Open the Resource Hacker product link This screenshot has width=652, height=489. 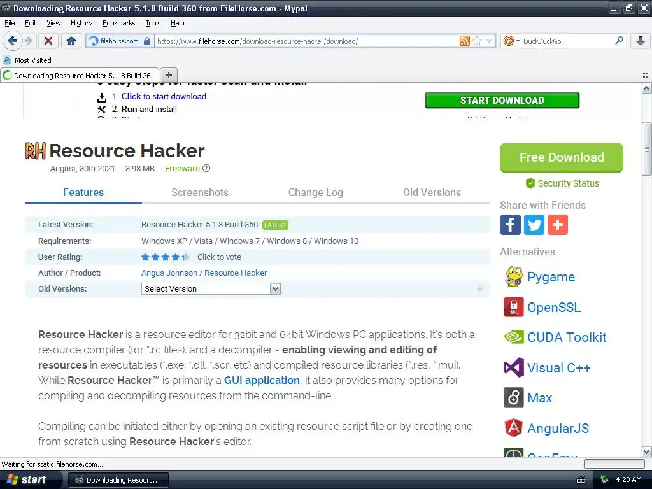pos(236,273)
